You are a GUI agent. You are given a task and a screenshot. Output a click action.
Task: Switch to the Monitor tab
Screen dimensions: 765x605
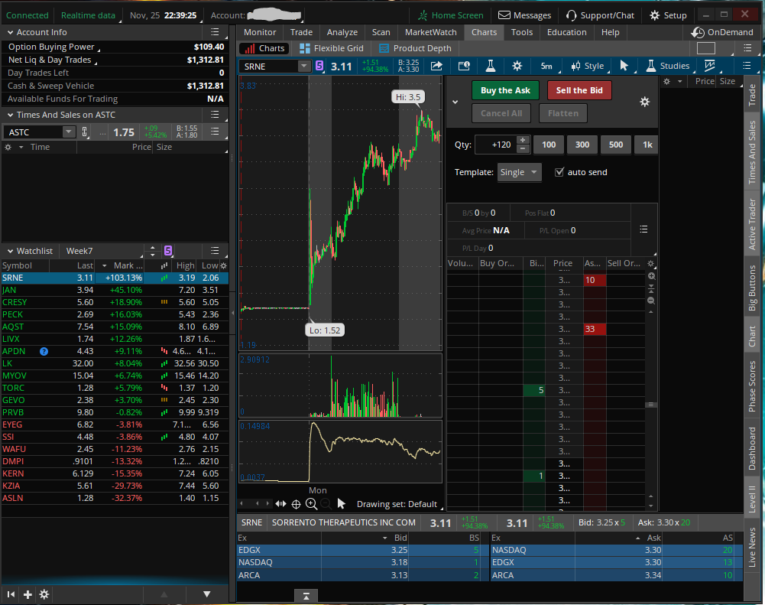(260, 32)
